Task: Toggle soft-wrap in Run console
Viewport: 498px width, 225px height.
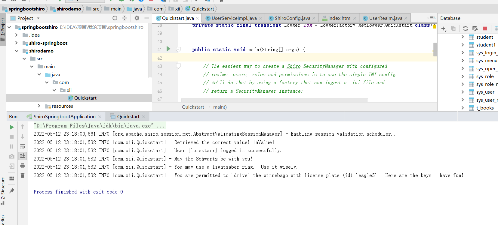Action: click(x=23, y=146)
